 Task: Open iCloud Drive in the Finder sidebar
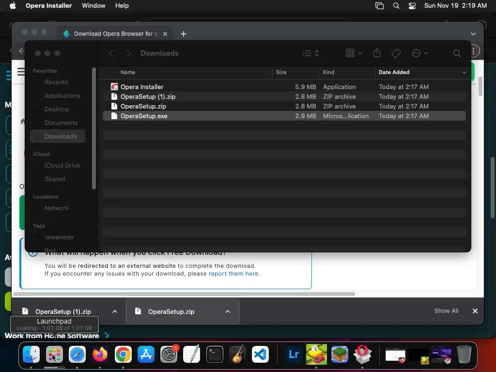point(62,166)
